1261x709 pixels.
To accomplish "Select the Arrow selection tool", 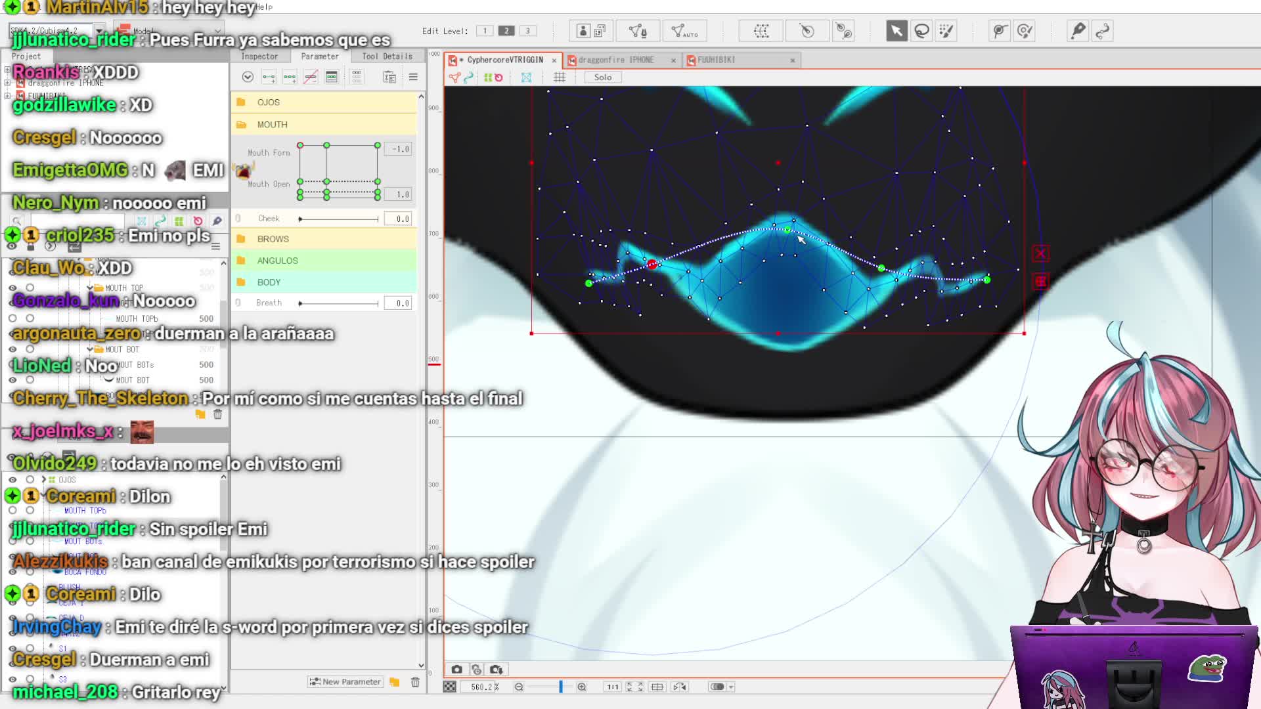I will [896, 31].
